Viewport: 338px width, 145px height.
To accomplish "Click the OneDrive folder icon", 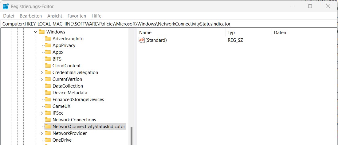I will pyautogui.click(x=48, y=140).
